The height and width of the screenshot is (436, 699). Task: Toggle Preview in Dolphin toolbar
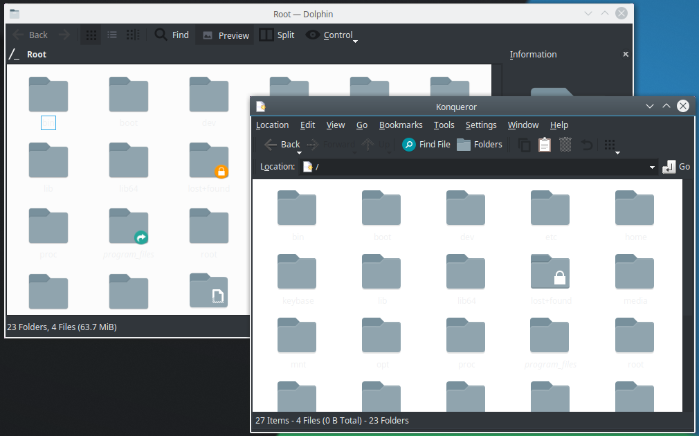point(225,35)
